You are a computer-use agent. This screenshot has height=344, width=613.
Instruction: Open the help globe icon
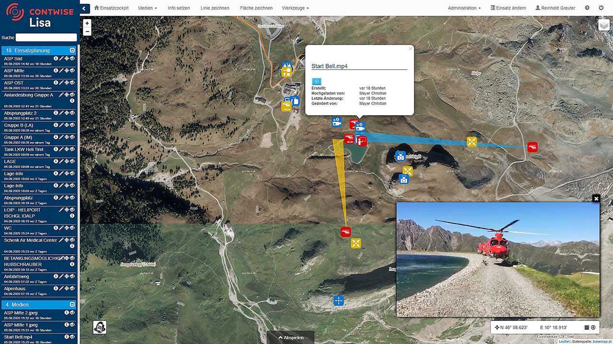[587, 8]
